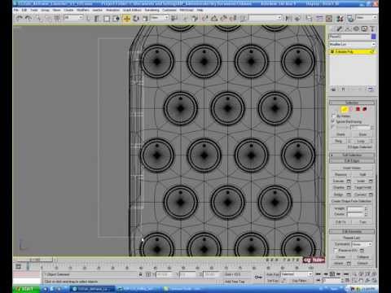
Task: Click the object color swatch beside name
Action: click(x=374, y=37)
